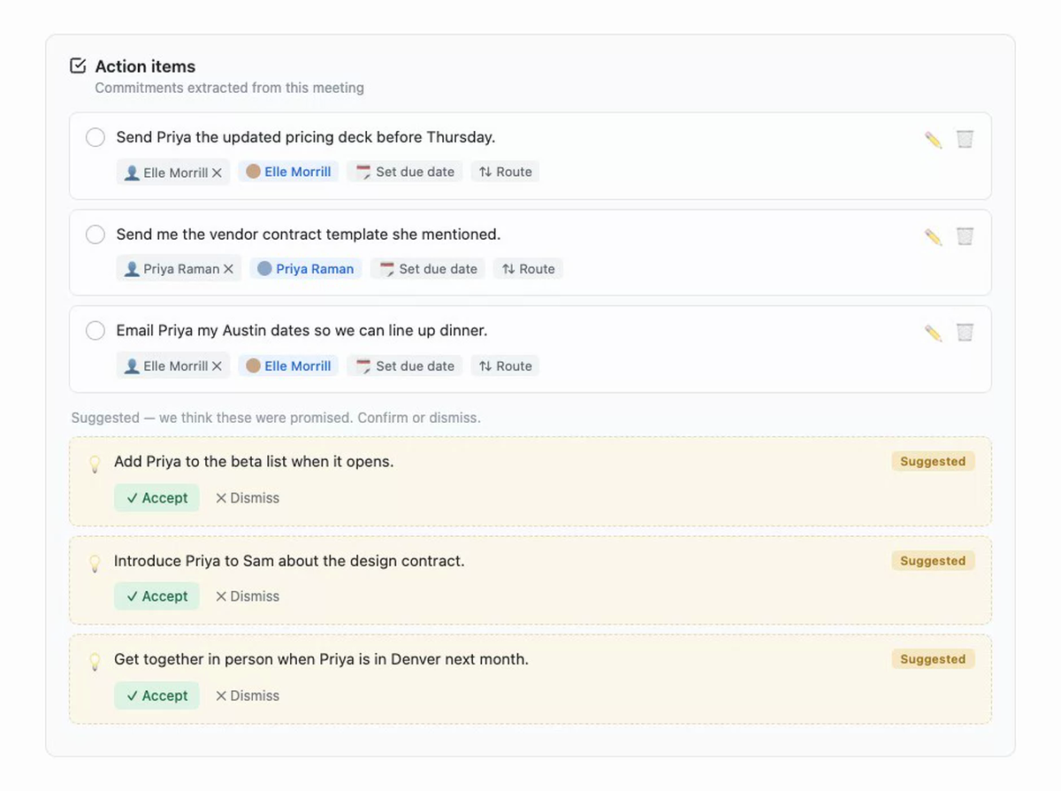Complete the Austin dates email item
This screenshot has height=791, width=1061.
(x=95, y=331)
